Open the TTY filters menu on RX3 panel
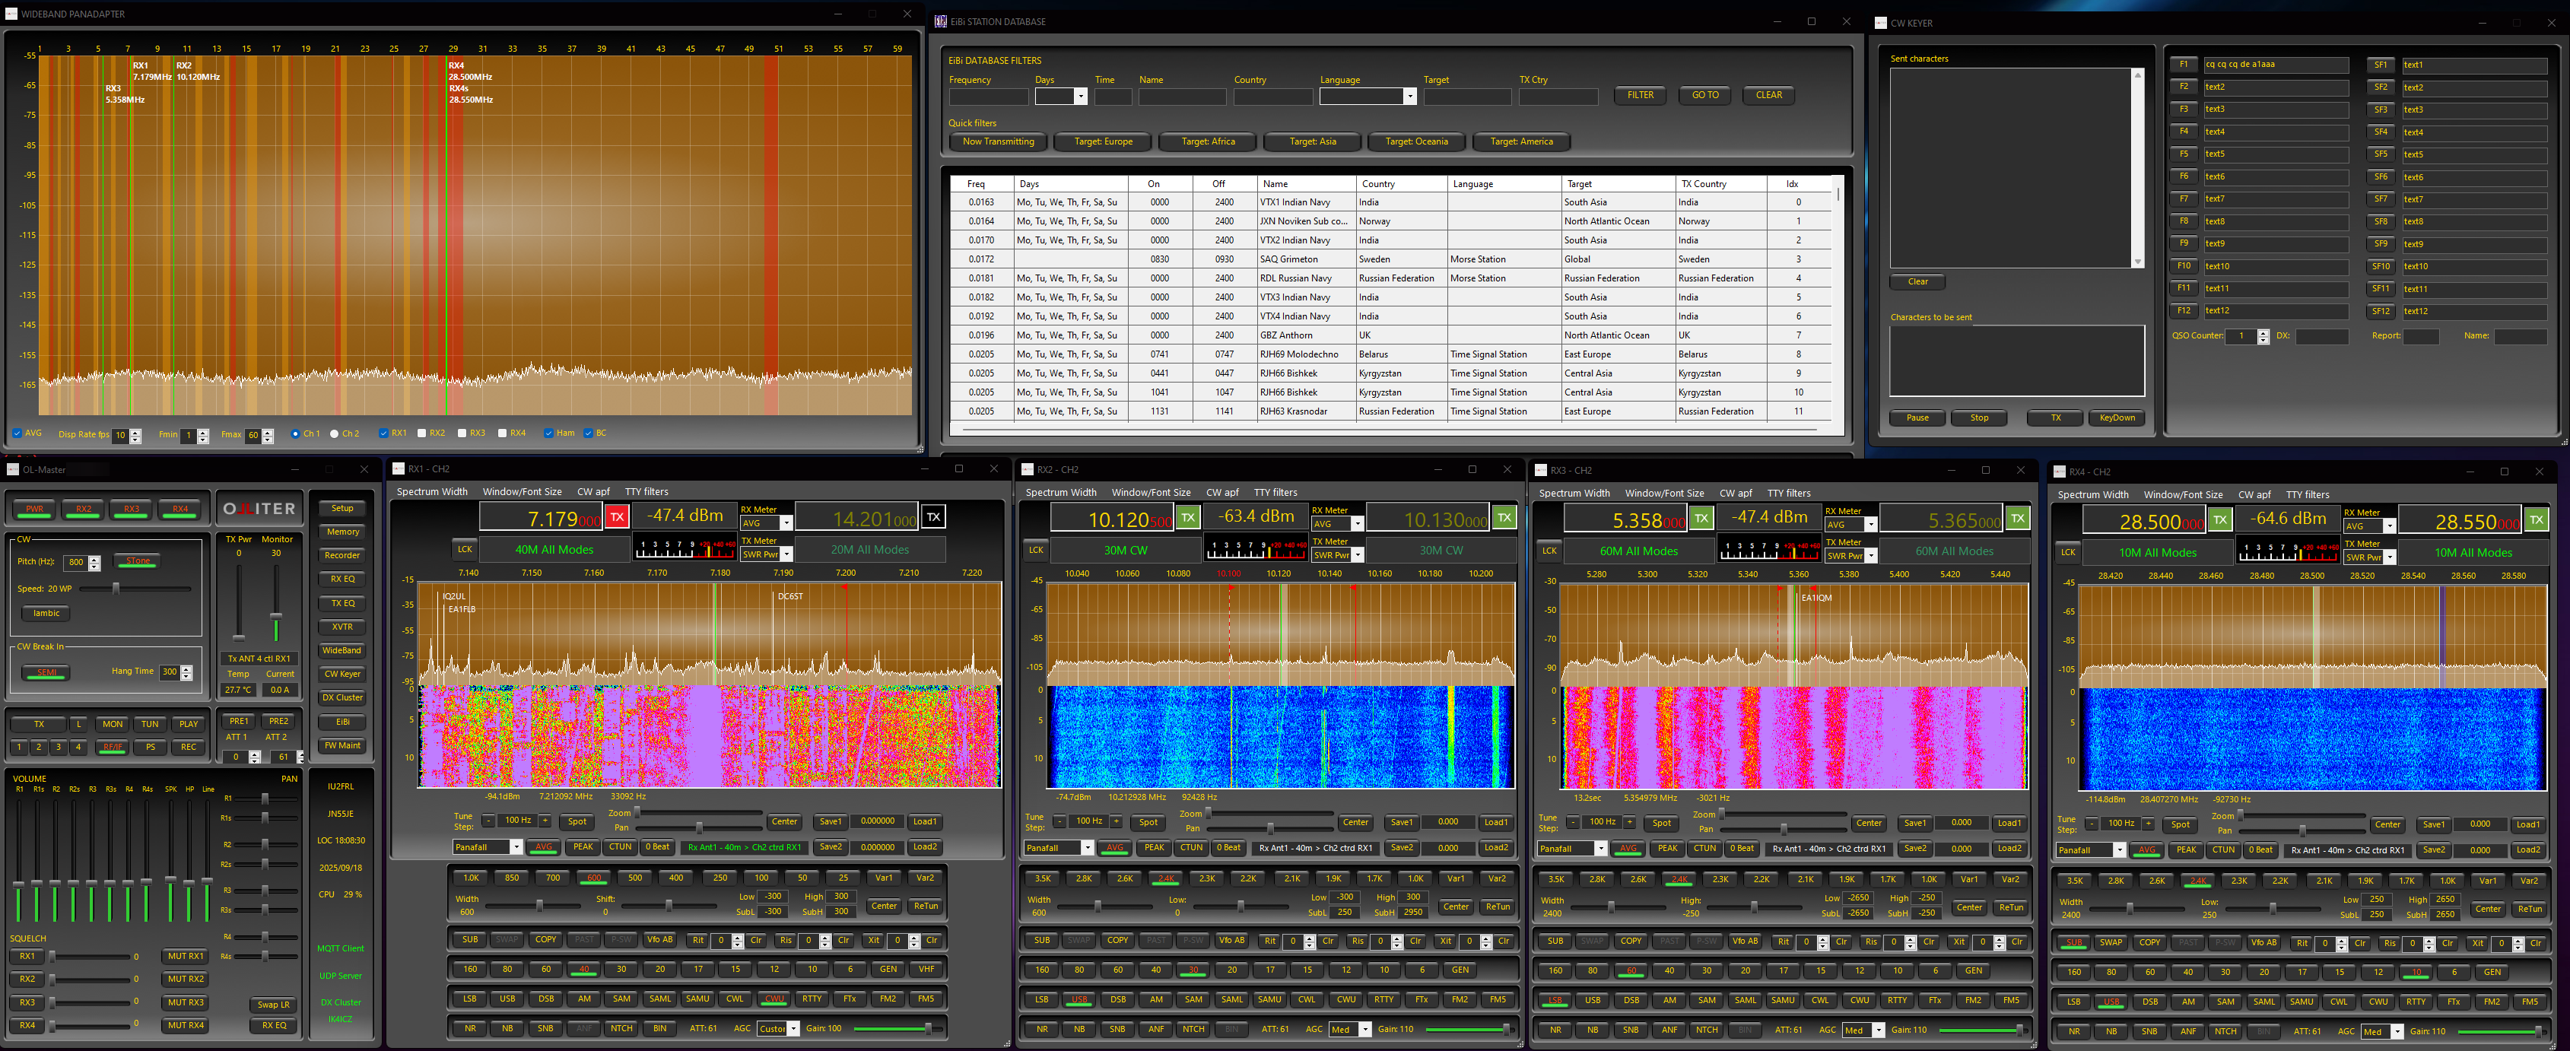 [x=1788, y=493]
